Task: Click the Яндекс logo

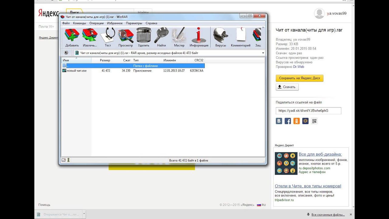Action: [49, 13]
